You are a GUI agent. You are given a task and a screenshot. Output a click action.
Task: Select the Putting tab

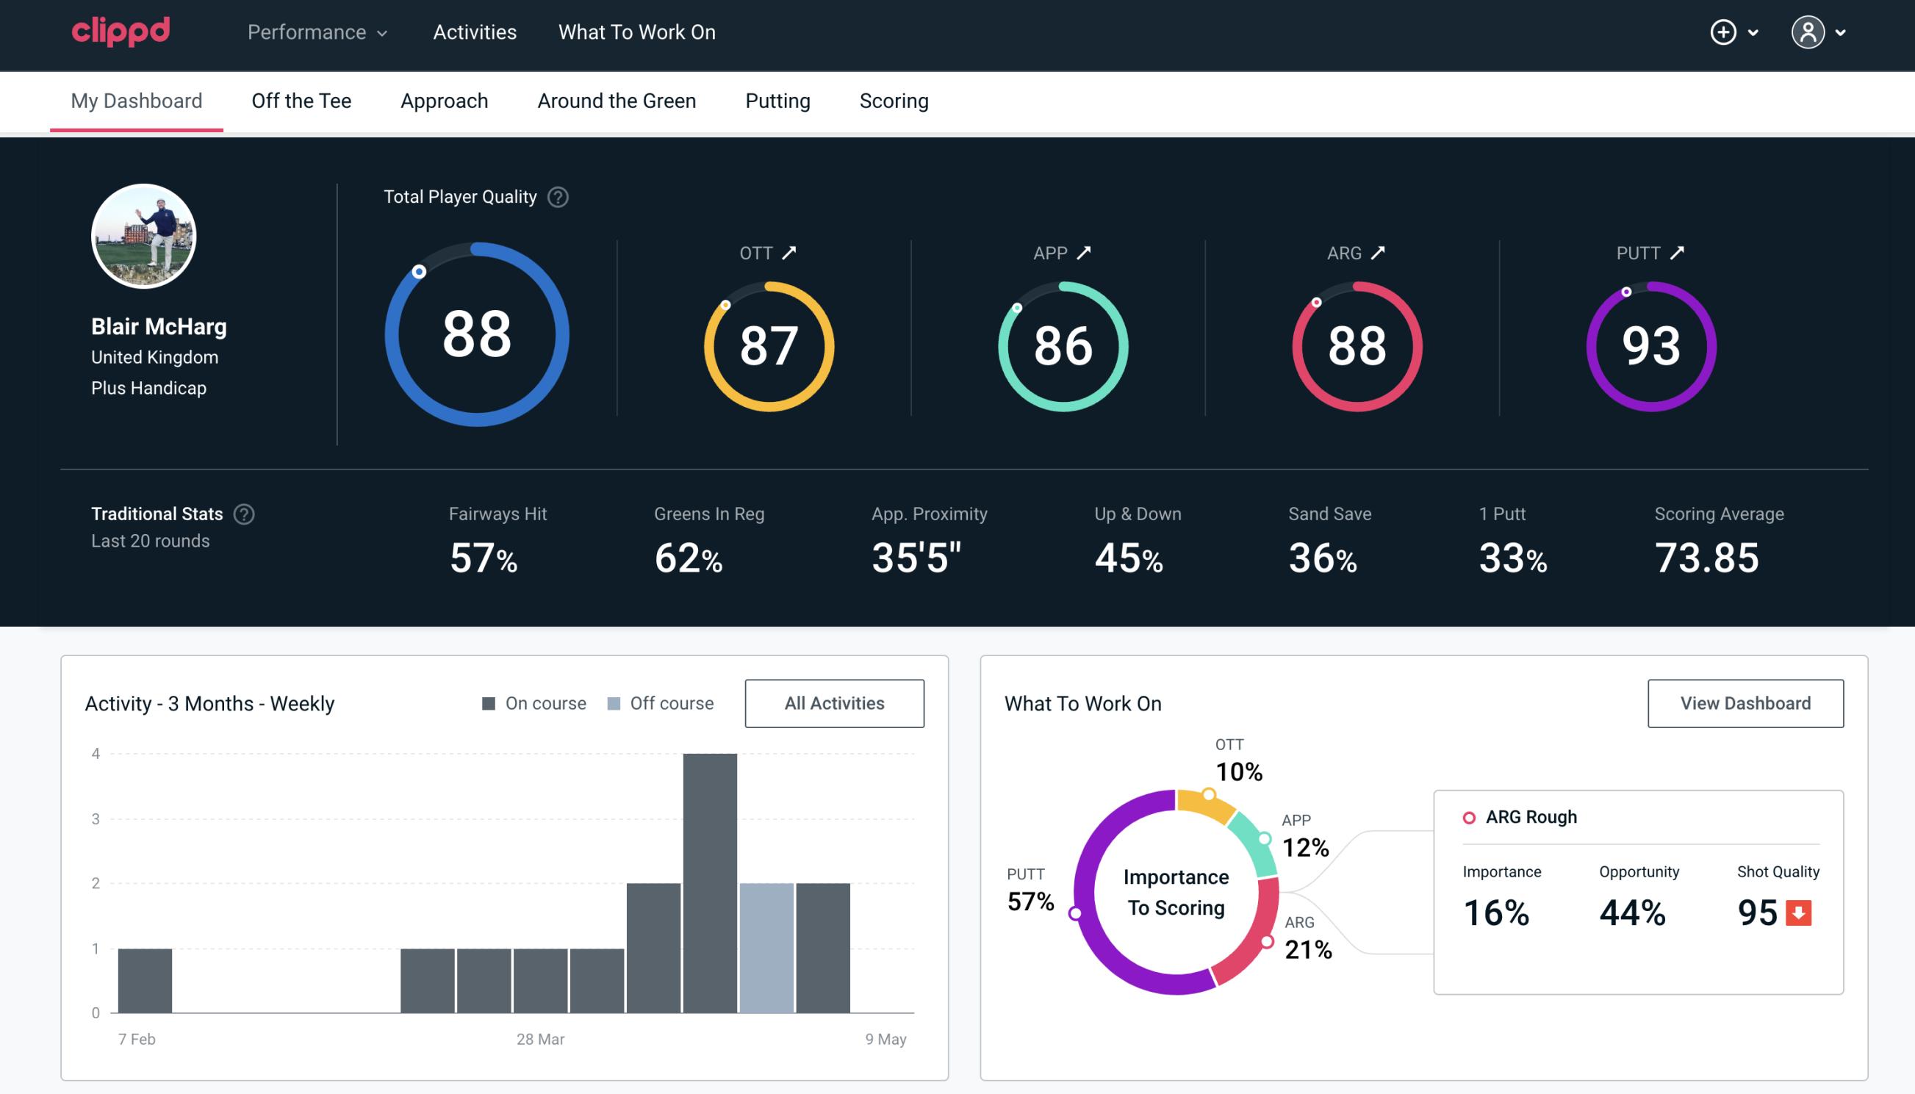tap(776, 100)
